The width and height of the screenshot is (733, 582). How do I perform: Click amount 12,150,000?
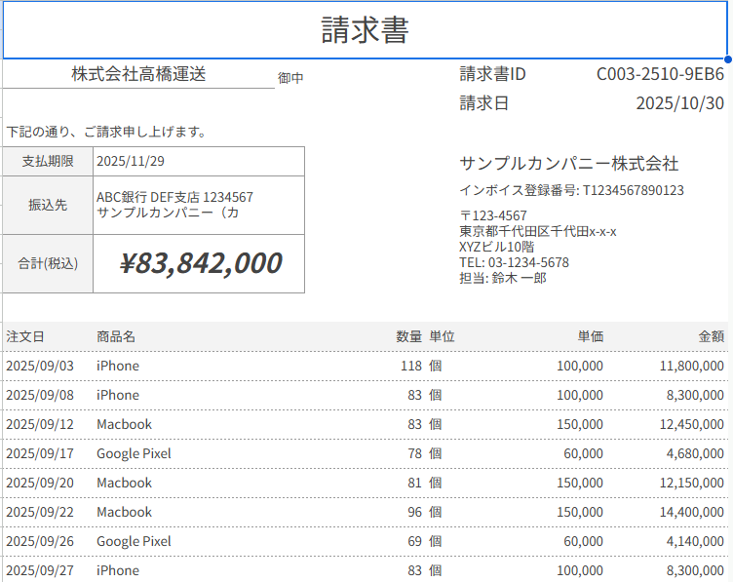point(692,483)
